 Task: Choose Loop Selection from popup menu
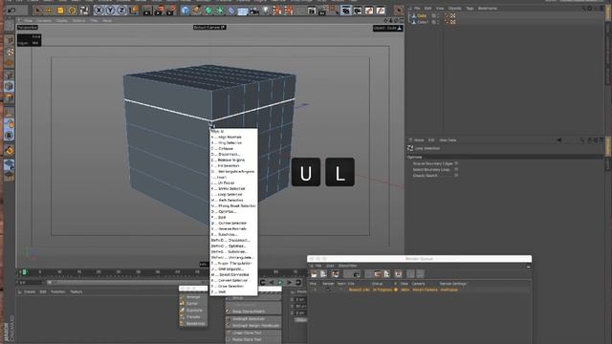point(233,194)
